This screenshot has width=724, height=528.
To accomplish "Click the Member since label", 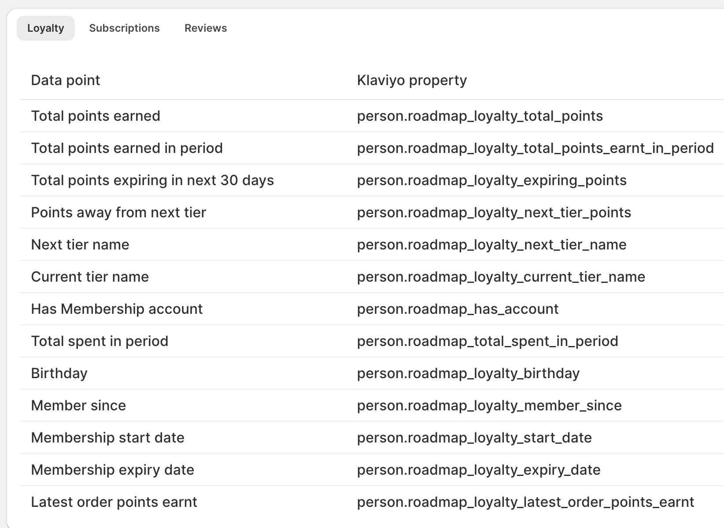I will pyautogui.click(x=78, y=405).
